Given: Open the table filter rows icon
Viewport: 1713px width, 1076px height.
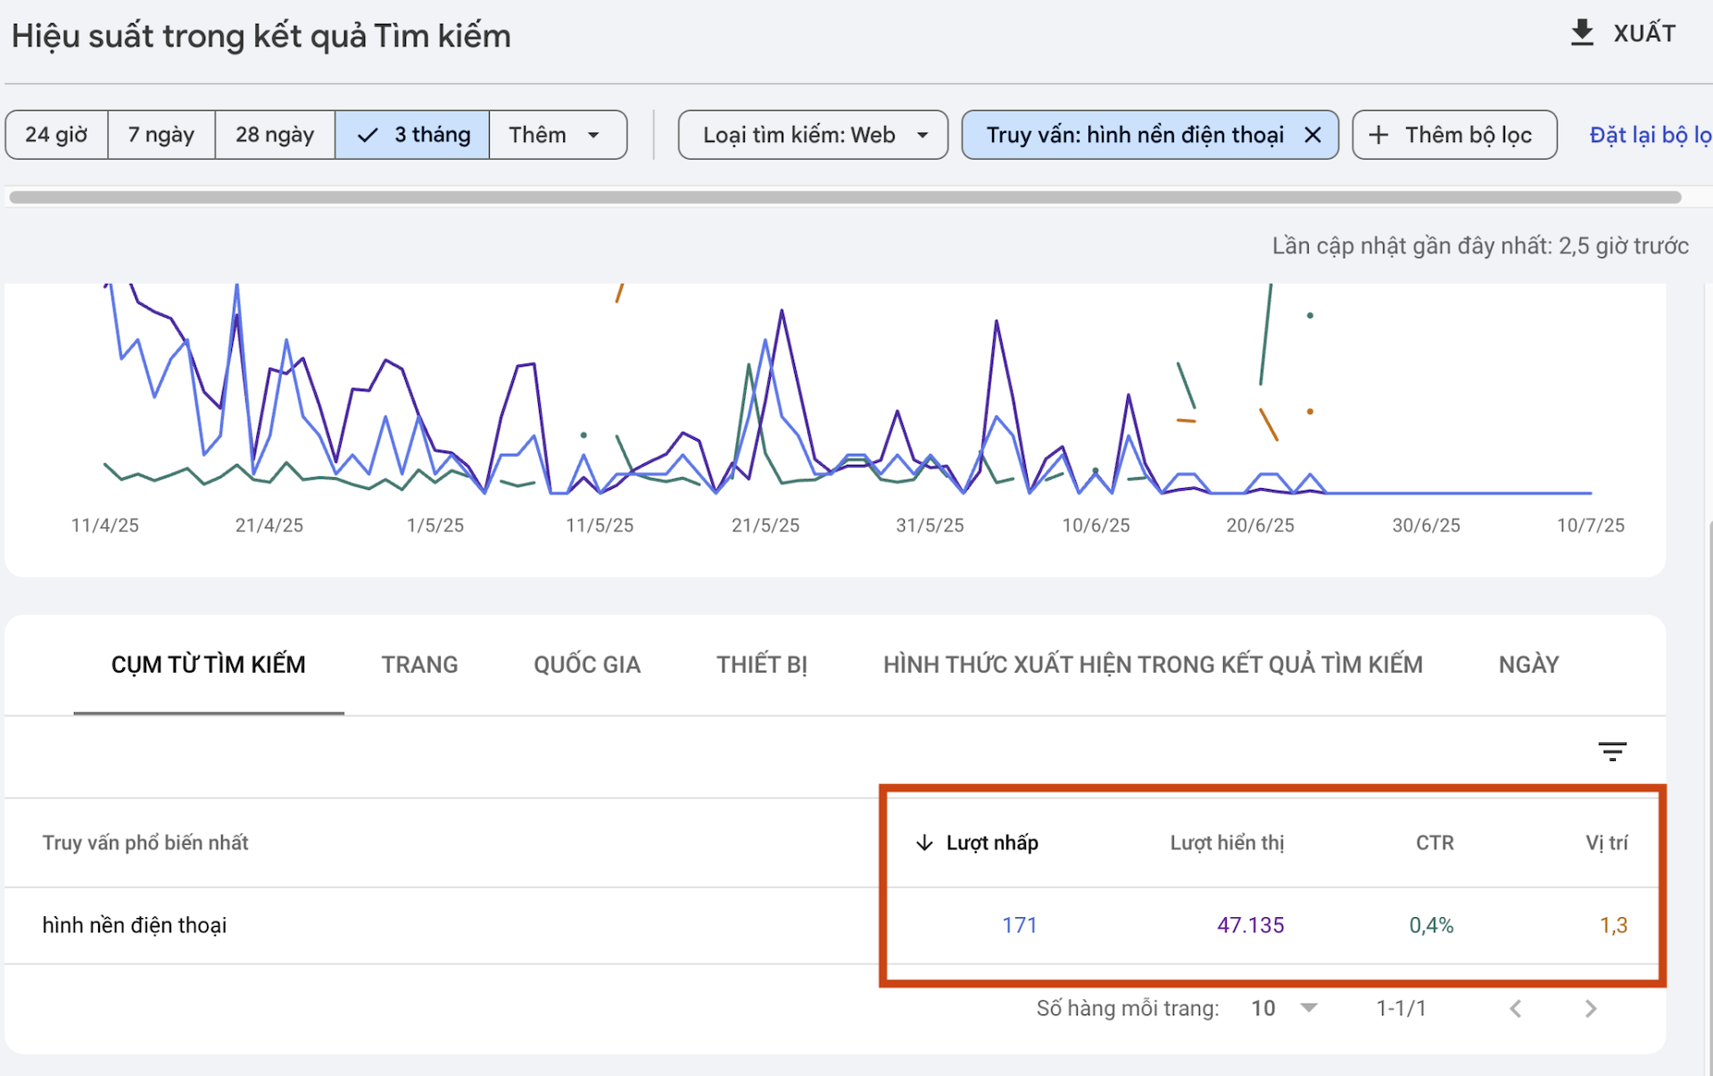Looking at the screenshot, I should tap(1611, 751).
